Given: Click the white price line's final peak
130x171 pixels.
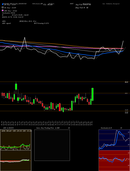Looking at the screenshot, I should coord(123,41).
